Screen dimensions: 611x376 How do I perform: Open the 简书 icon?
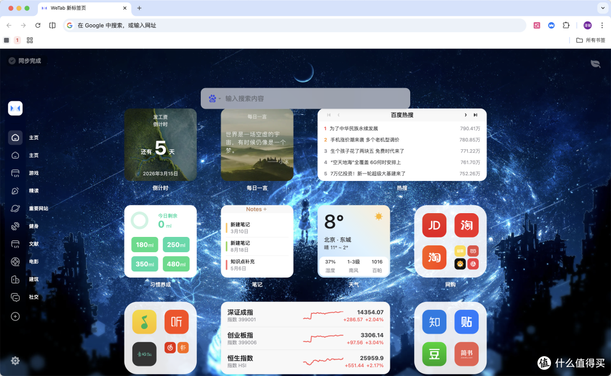pos(466,354)
